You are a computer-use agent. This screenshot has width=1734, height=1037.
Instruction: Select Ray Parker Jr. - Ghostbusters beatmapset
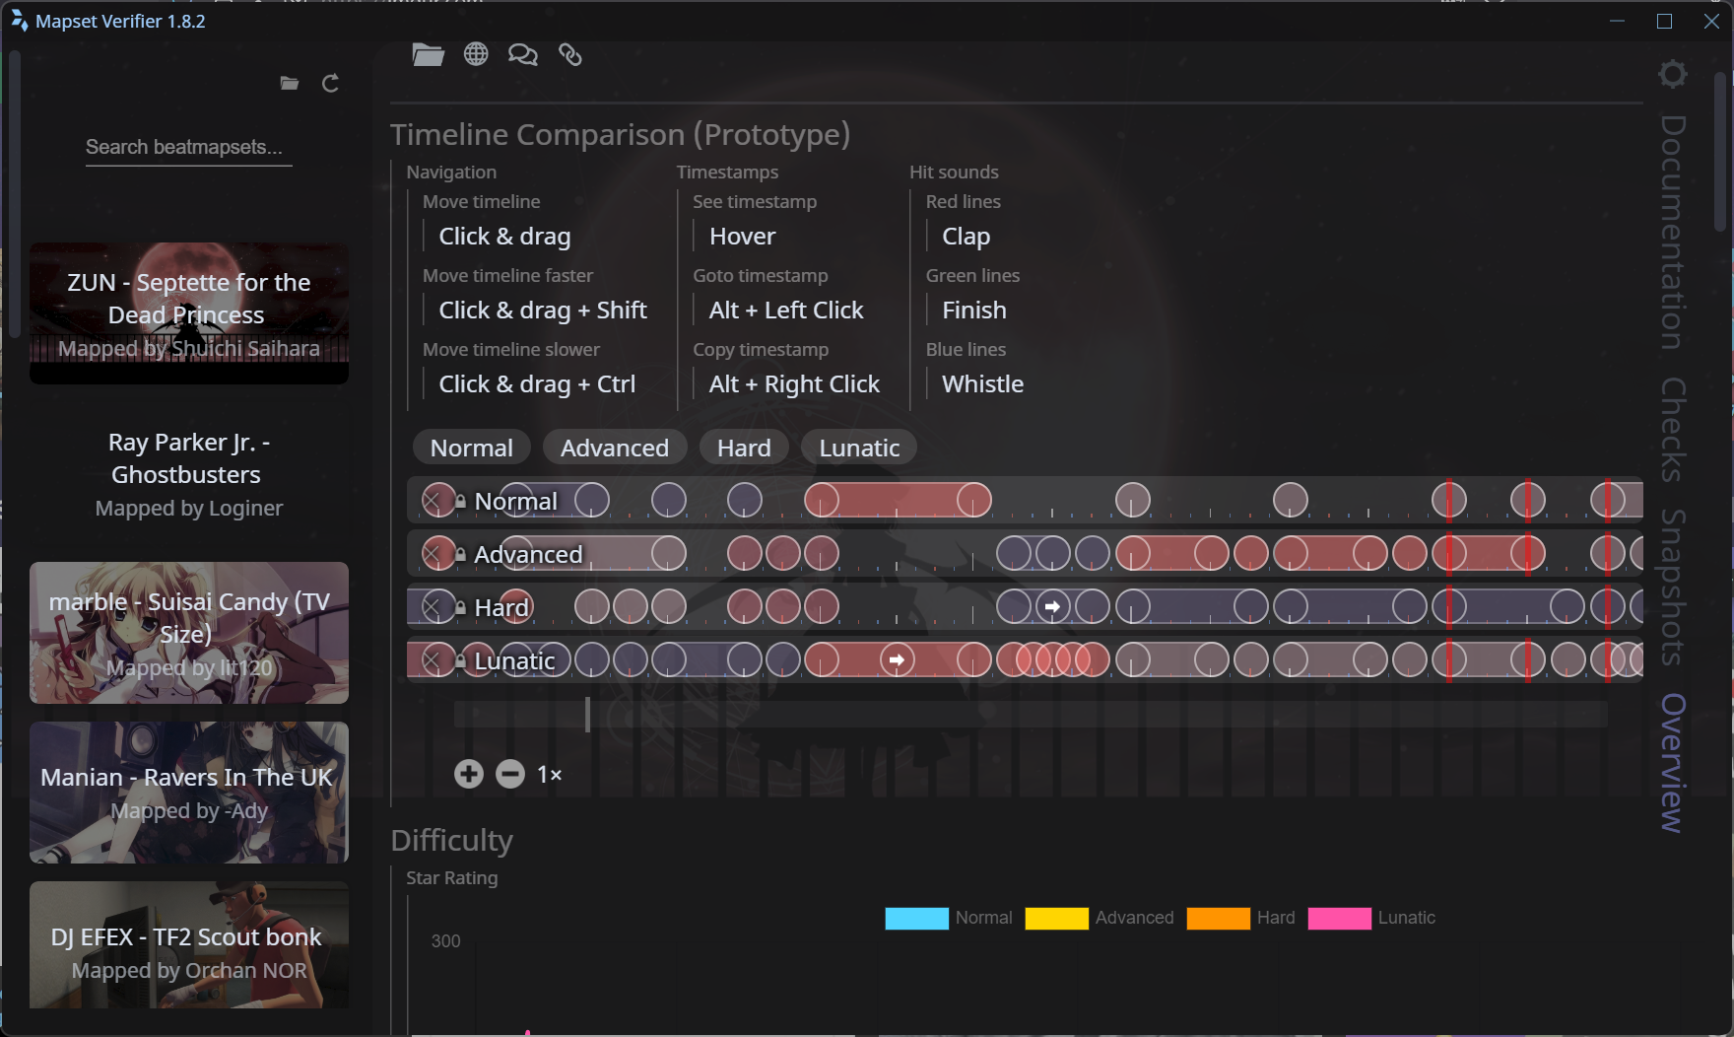[189, 474]
